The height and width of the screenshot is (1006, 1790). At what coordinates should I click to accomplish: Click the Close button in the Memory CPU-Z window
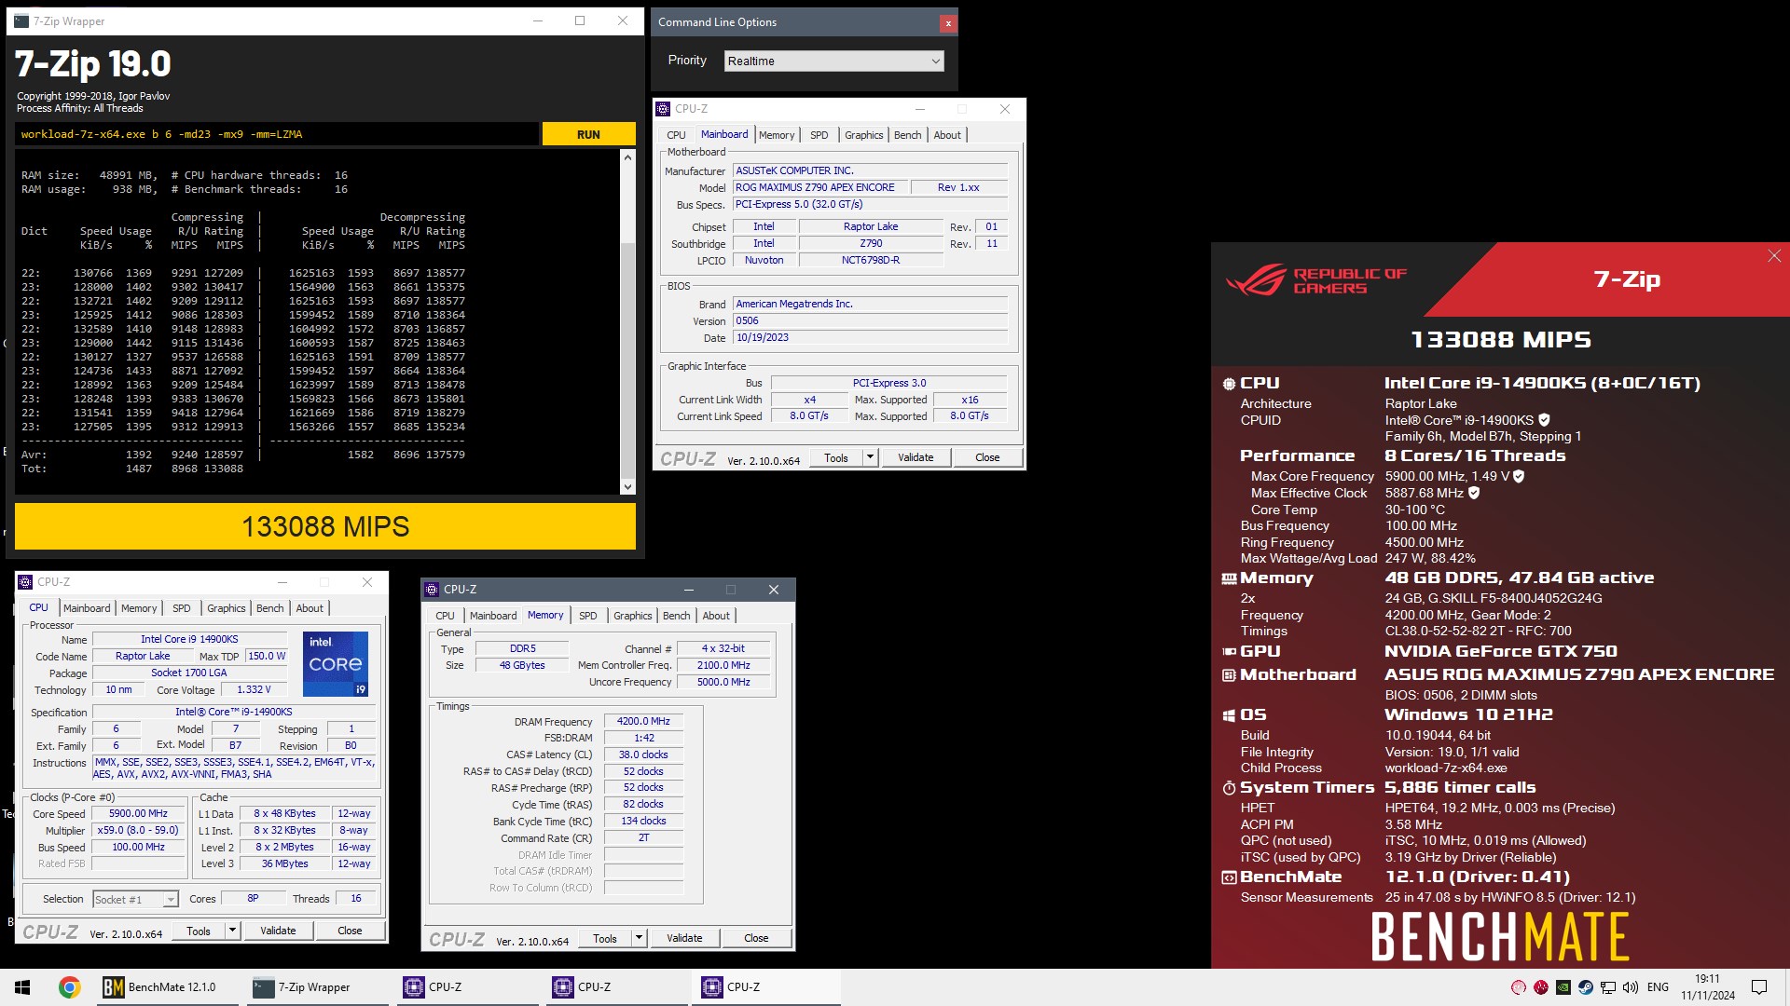[756, 938]
